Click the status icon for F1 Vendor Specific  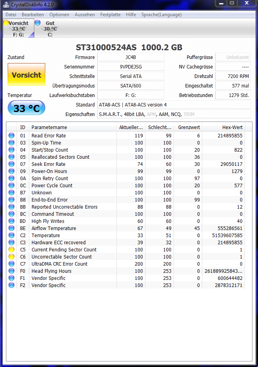[x=11, y=278]
